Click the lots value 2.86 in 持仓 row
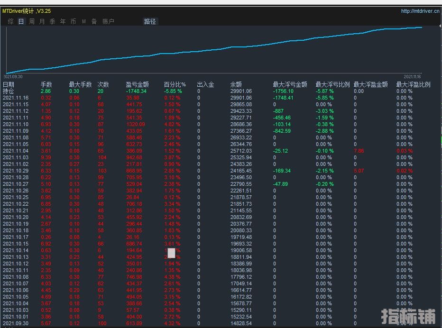This screenshot has height=328, width=442. [46, 91]
